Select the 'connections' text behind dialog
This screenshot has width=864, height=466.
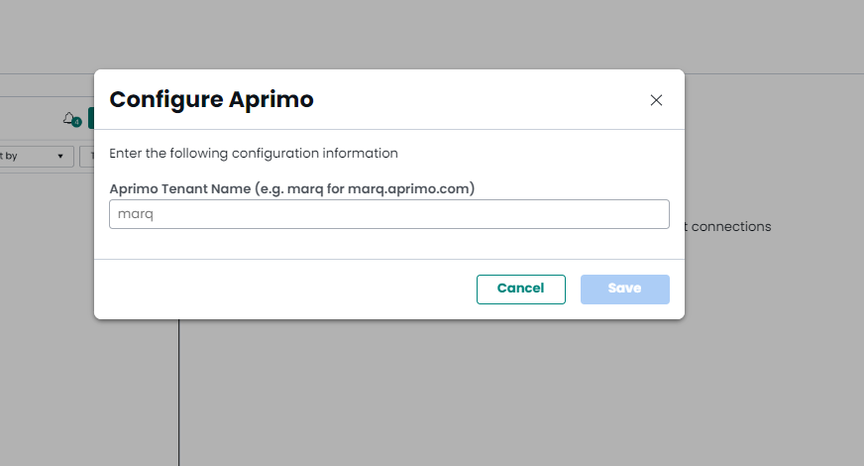point(731,227)
